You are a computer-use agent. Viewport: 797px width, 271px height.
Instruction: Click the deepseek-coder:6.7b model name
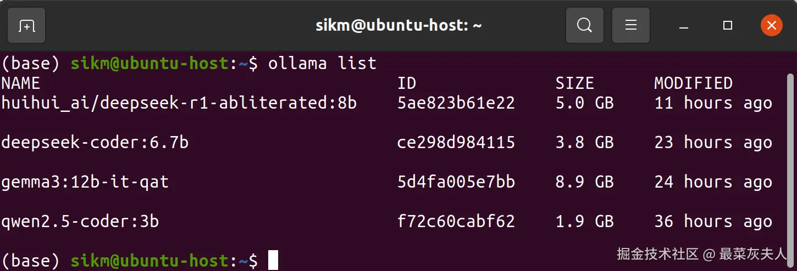[x=95, y=143]
